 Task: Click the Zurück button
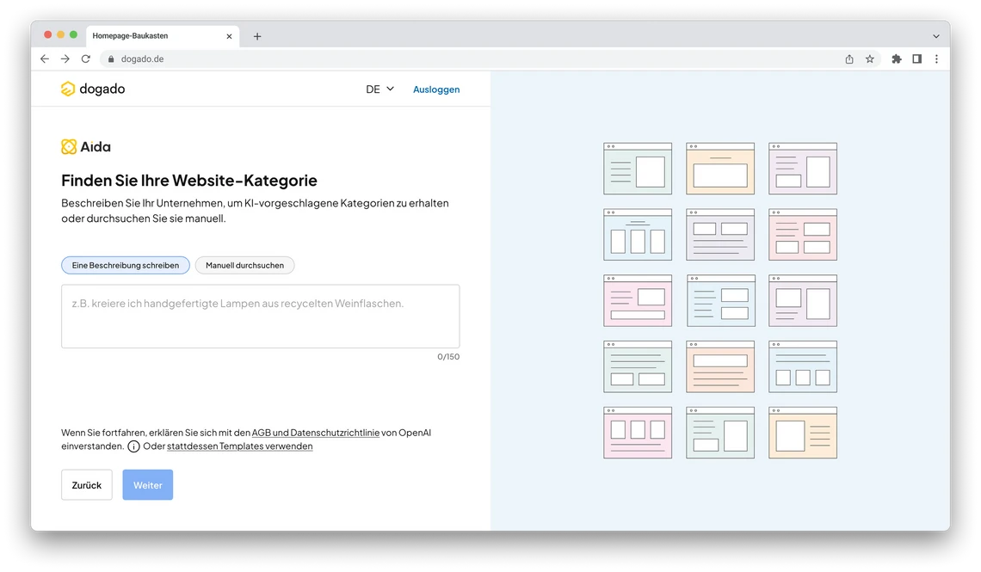86,484
